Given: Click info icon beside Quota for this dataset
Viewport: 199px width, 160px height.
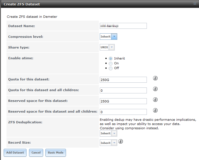Looking at the screenshot, I should pyautogui.click(x=155, y=78).
